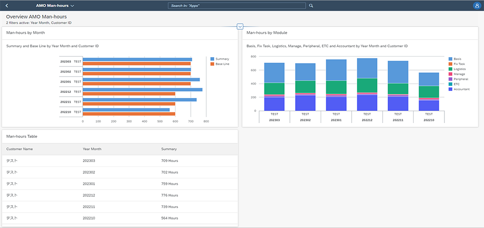Viewport: 484px width, 228px height.
Task: Click Logistics segment of 202212 stacked column
Action: tap(367, 85)
